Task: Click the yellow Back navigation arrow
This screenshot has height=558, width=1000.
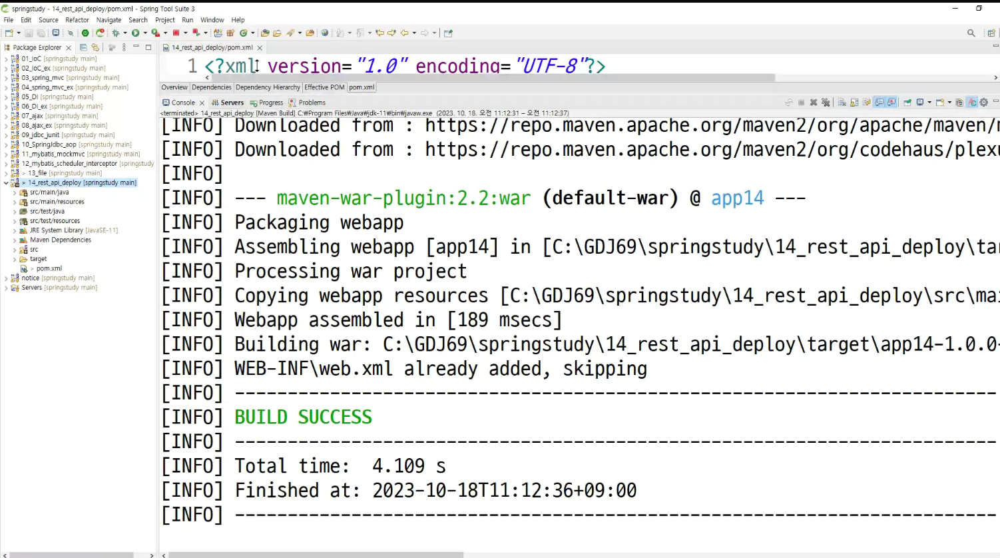Action: (x=404, y=33)
